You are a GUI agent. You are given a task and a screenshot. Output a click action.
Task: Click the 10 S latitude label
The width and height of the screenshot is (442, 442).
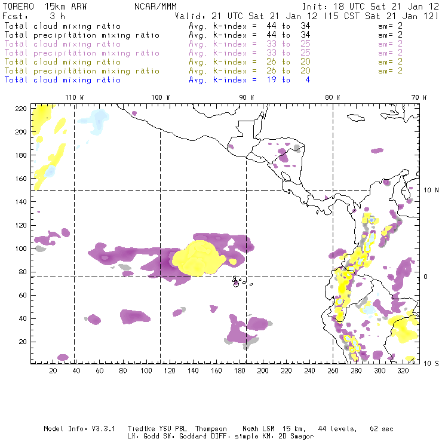coord(431,364)
